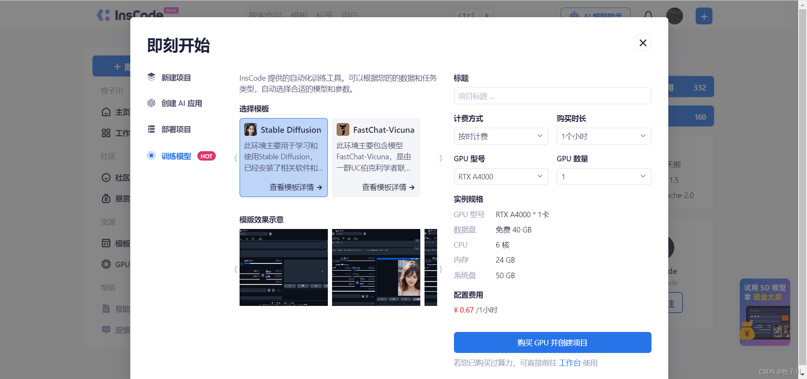This screenshot has width=807, height=379.
Task: Click the 免费 40 GB data disk value
Action: click(x=514, y=230)
